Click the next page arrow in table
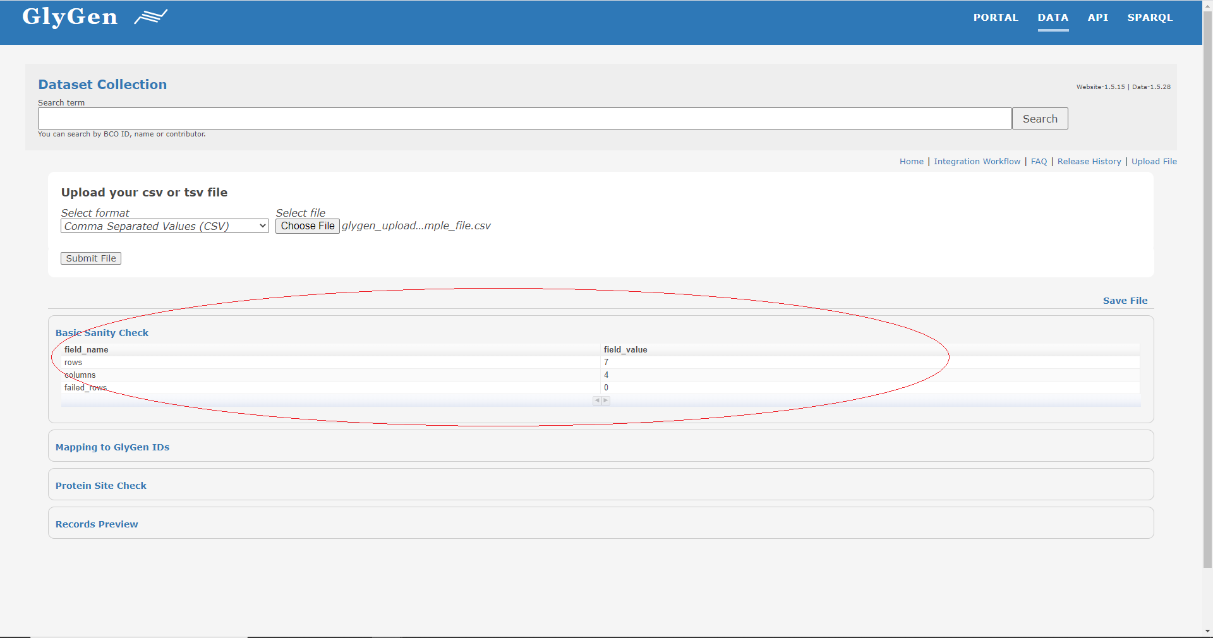Screen dimensions: 1213x638 click(x=606, y=400)
